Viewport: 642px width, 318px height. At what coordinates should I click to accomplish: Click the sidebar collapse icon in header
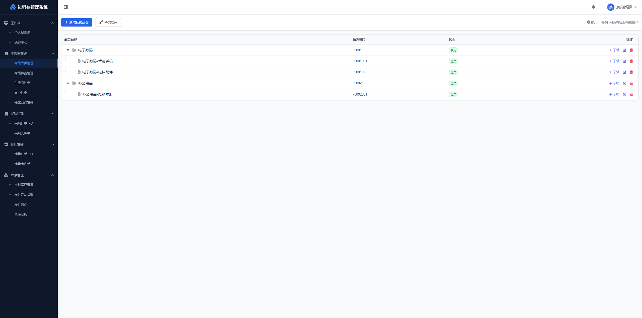[66, 7]
